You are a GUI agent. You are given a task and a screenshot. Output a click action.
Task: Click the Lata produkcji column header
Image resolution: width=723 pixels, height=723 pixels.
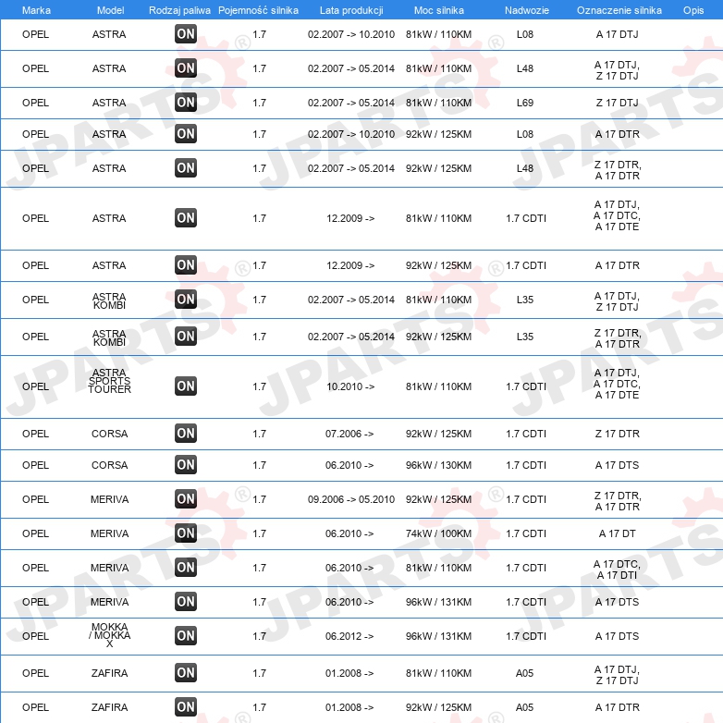coord(351,10)
